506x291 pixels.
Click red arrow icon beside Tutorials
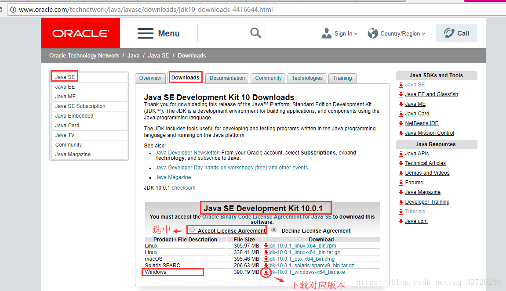(401, 212)
